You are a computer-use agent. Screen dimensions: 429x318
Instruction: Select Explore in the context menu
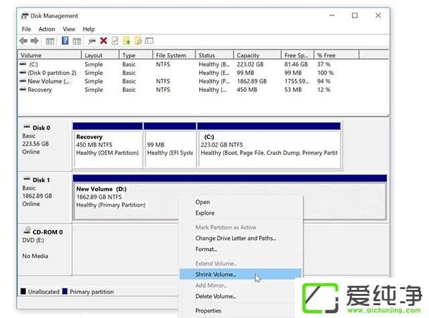[x=241, y=213]
